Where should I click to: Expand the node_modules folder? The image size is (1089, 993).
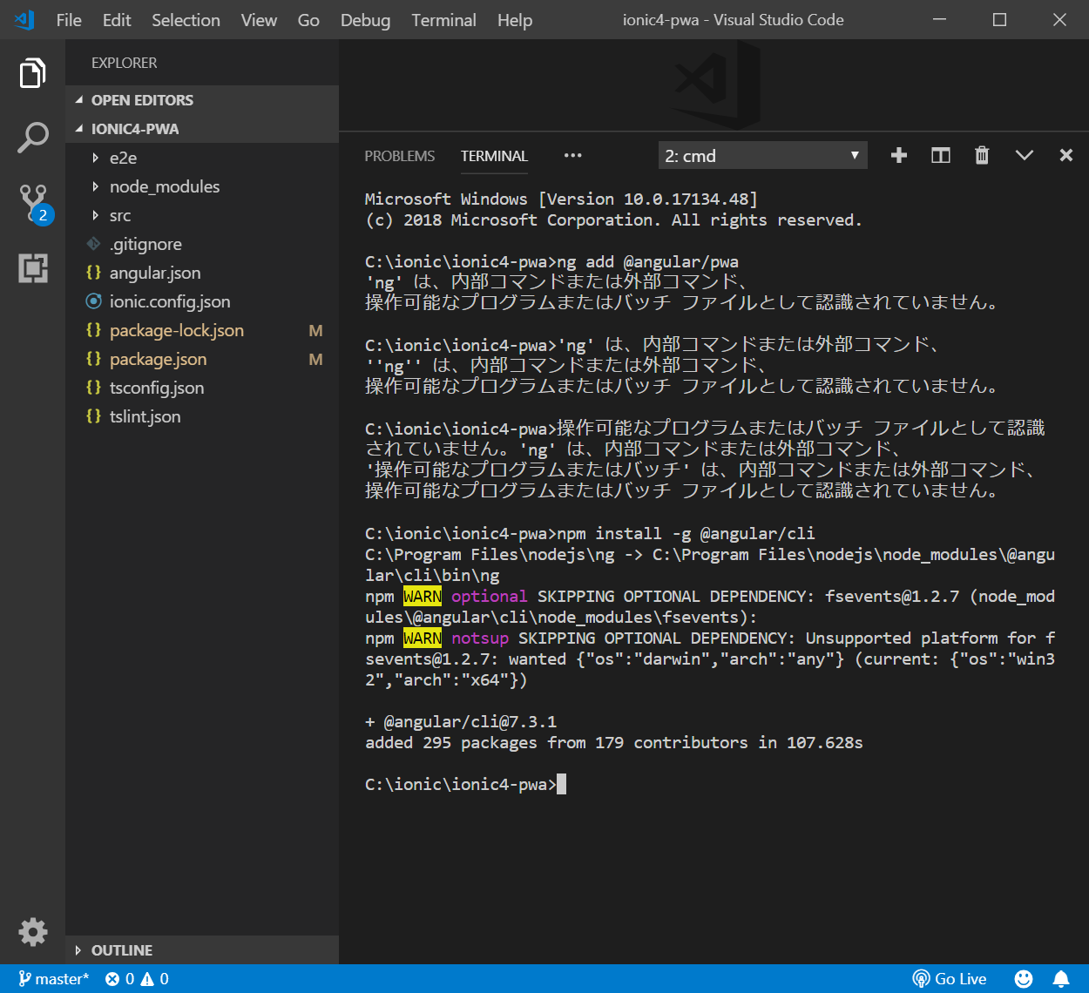click(x=202, y=186)
